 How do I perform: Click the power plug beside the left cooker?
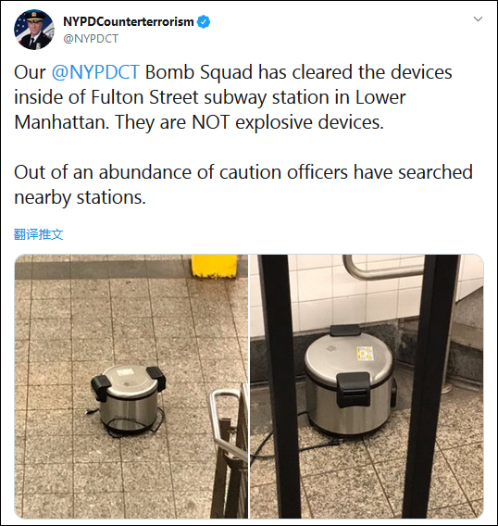[x=89, y=411]
